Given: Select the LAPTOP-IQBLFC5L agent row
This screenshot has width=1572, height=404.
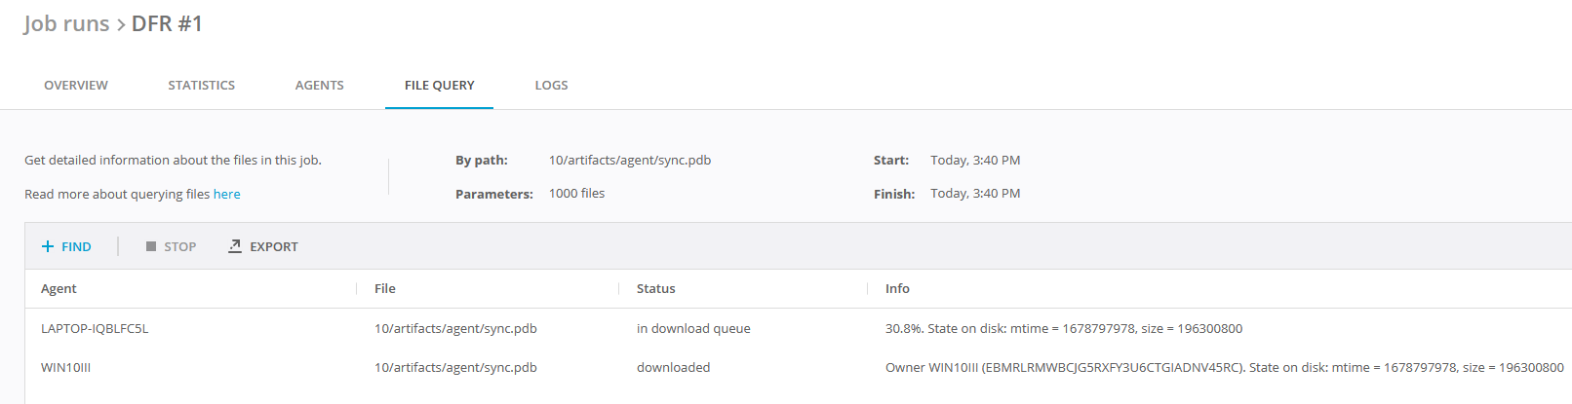Looking at the screenshot, I should [x=95, y=329].
